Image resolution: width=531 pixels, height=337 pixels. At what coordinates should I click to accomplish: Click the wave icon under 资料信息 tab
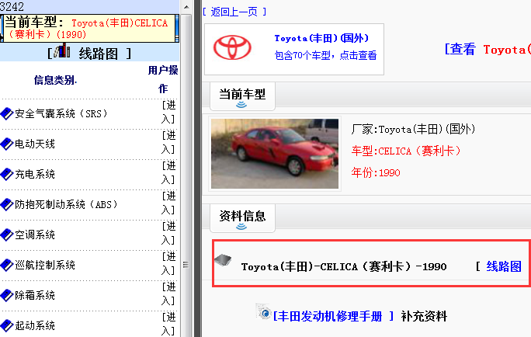[x=241, y=226]
